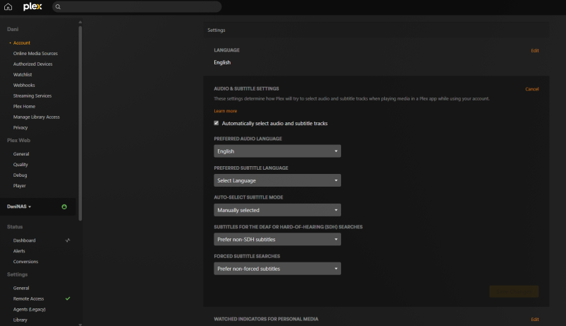Click the 'English' language value text

222,62
